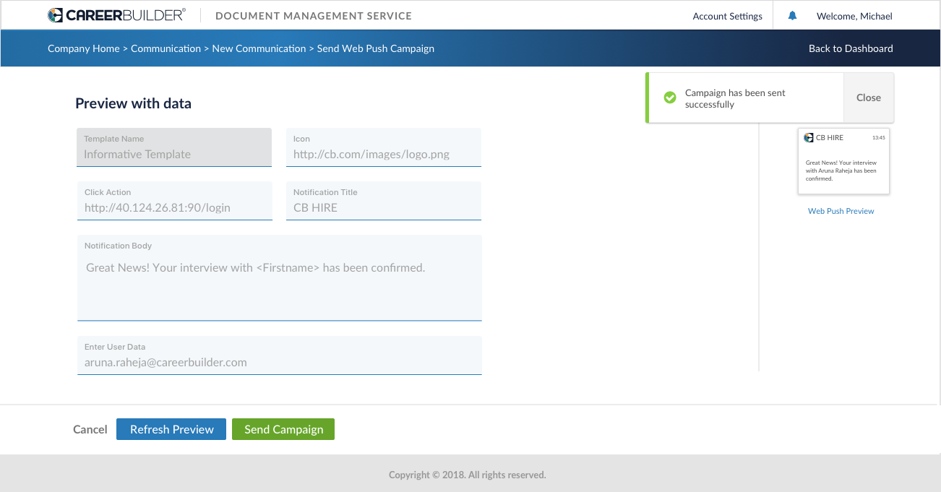Click the copyright 2018 footer text
The height and width of the screenshot is (492, 941).
coord(468,475)
